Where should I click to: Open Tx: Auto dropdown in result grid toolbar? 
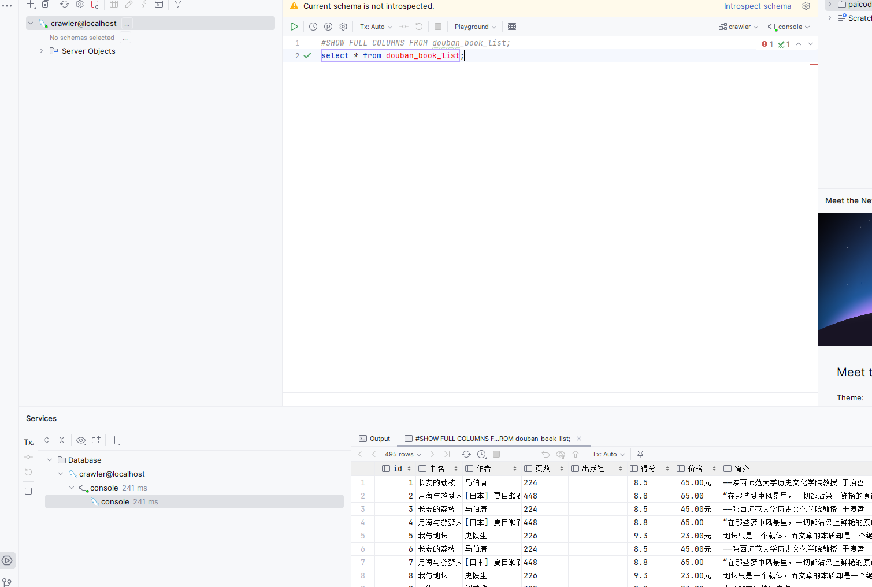pos(608,454)
